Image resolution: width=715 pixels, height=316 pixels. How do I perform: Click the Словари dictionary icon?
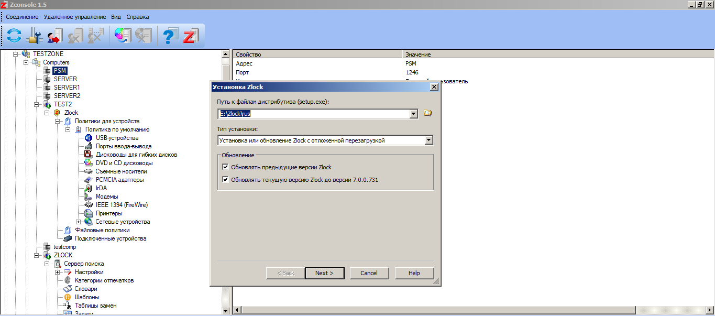(68, 289)
